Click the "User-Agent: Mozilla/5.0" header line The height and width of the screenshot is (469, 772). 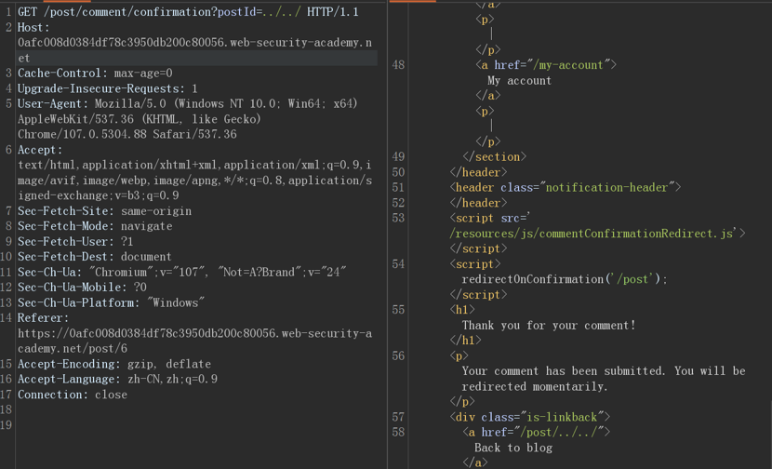pos(188,104)
